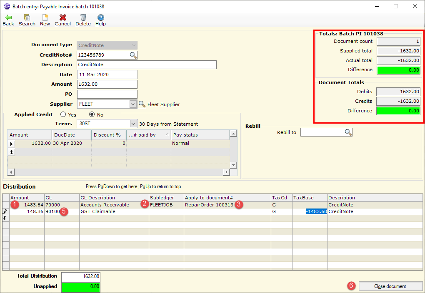Viewport: 425px width, 293px height.
Task: Click the Subledger column header
Action: 166,198
